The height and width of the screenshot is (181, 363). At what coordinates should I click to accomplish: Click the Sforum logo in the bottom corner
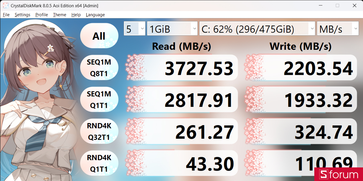click(338, 174)
